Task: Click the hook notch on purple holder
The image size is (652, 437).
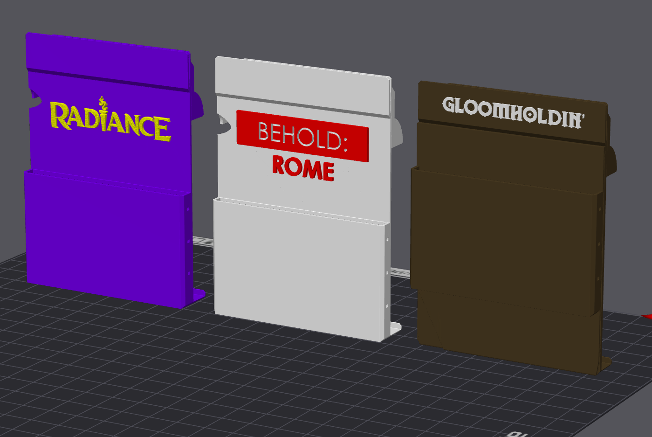Action: [34, 99]
